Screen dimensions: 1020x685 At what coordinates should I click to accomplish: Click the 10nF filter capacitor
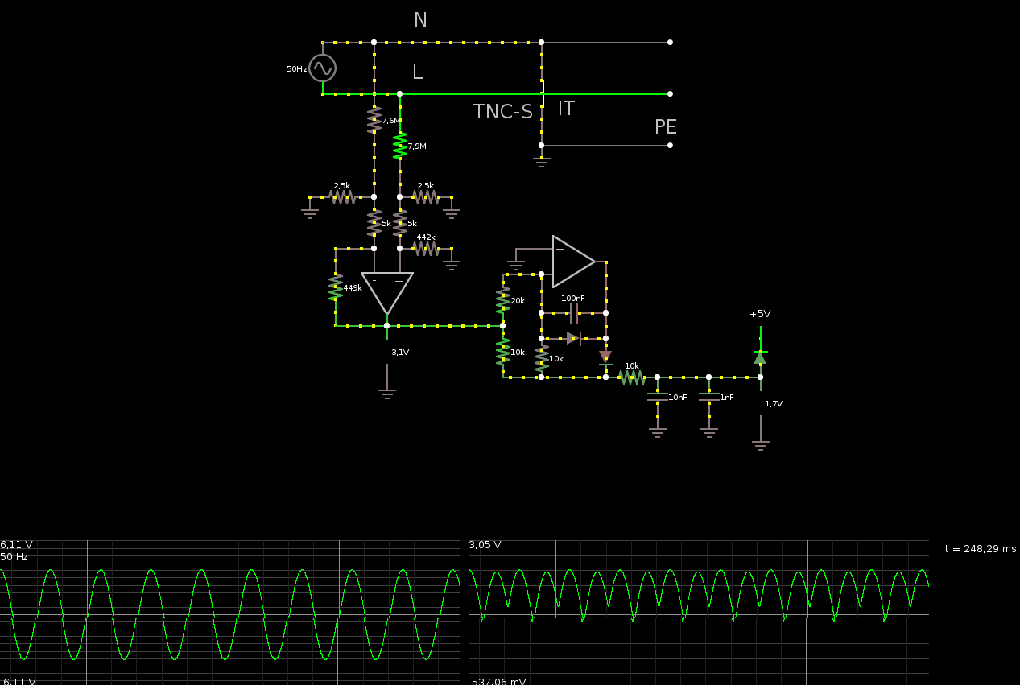click(x=658, y=397)
